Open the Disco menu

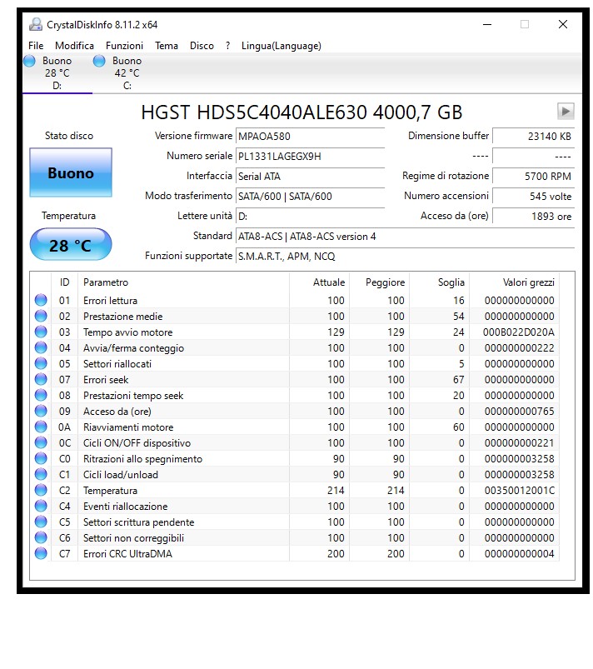click(202, 46)
